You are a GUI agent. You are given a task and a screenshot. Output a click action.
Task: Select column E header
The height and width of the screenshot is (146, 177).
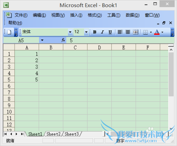tap(124, 48)
